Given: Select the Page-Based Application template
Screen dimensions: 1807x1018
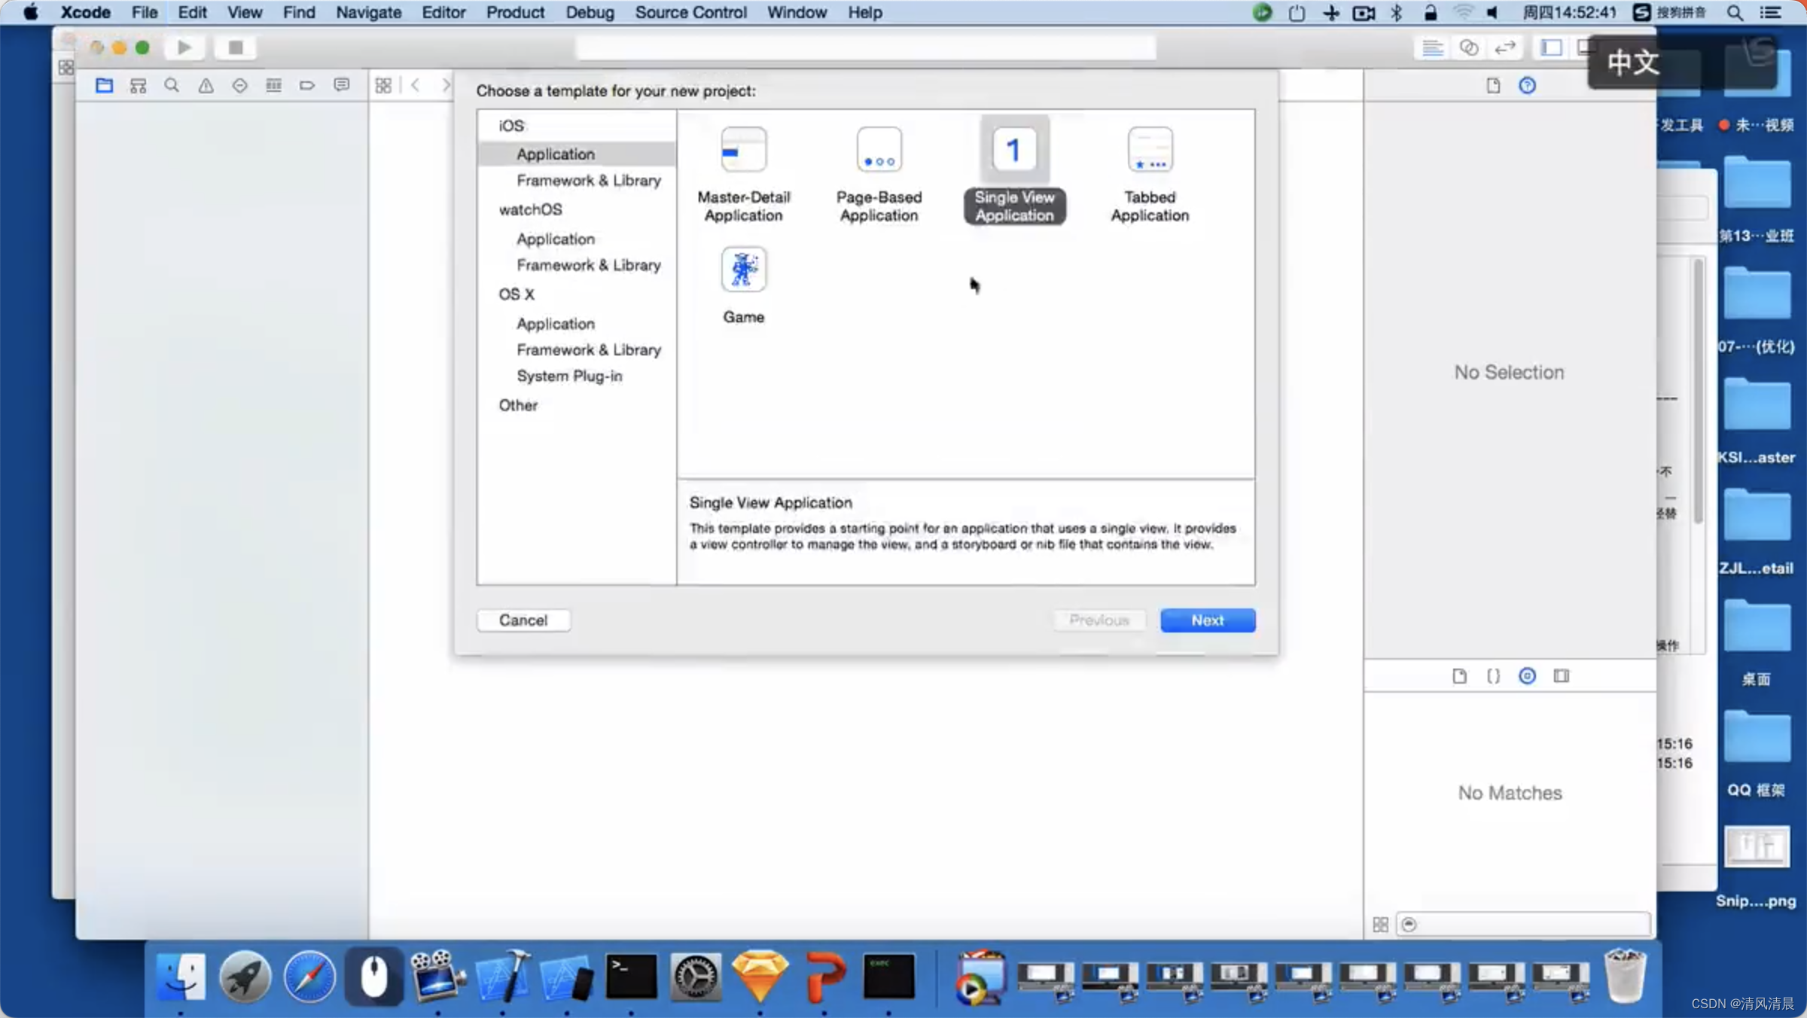Looking at the screenshot, I should click(879, 174).
